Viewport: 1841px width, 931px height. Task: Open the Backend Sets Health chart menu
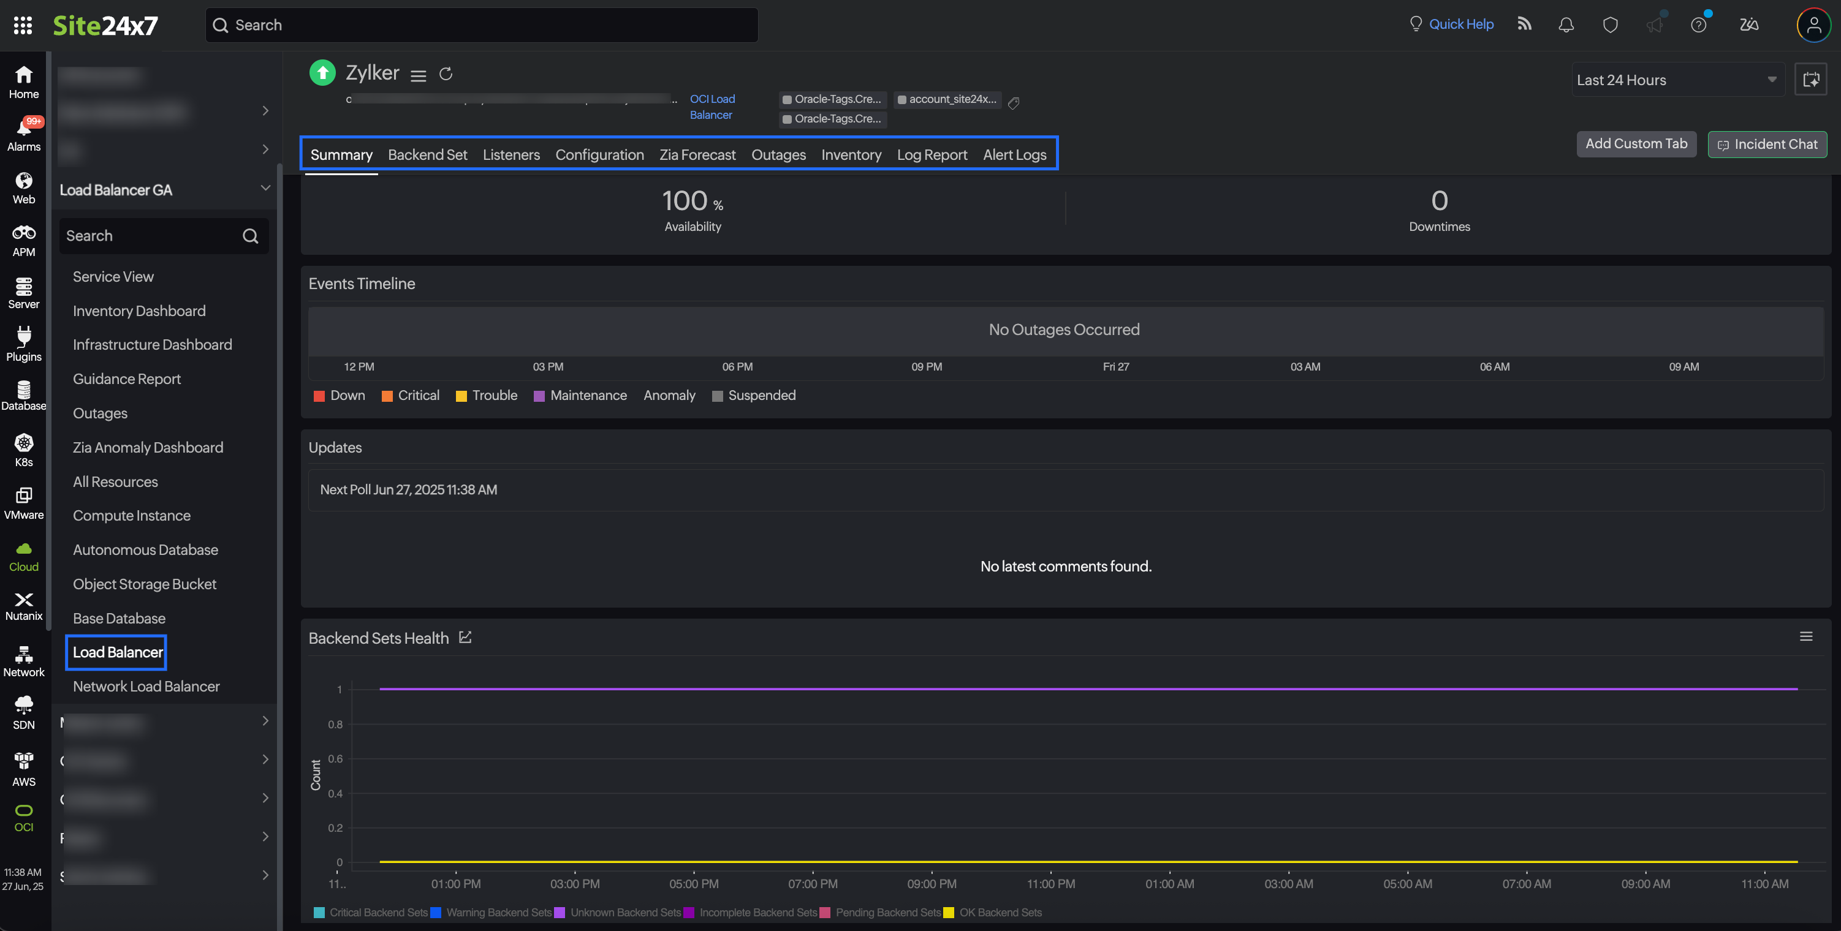tap(1806, 636)
